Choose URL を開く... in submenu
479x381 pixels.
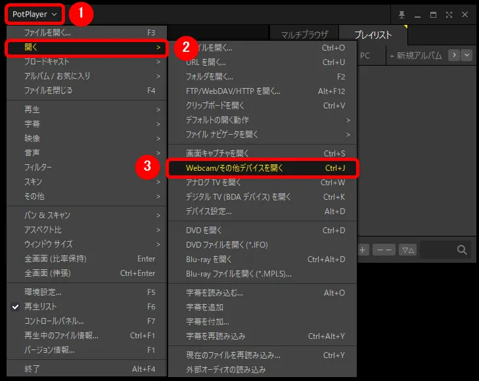(262, 62)
